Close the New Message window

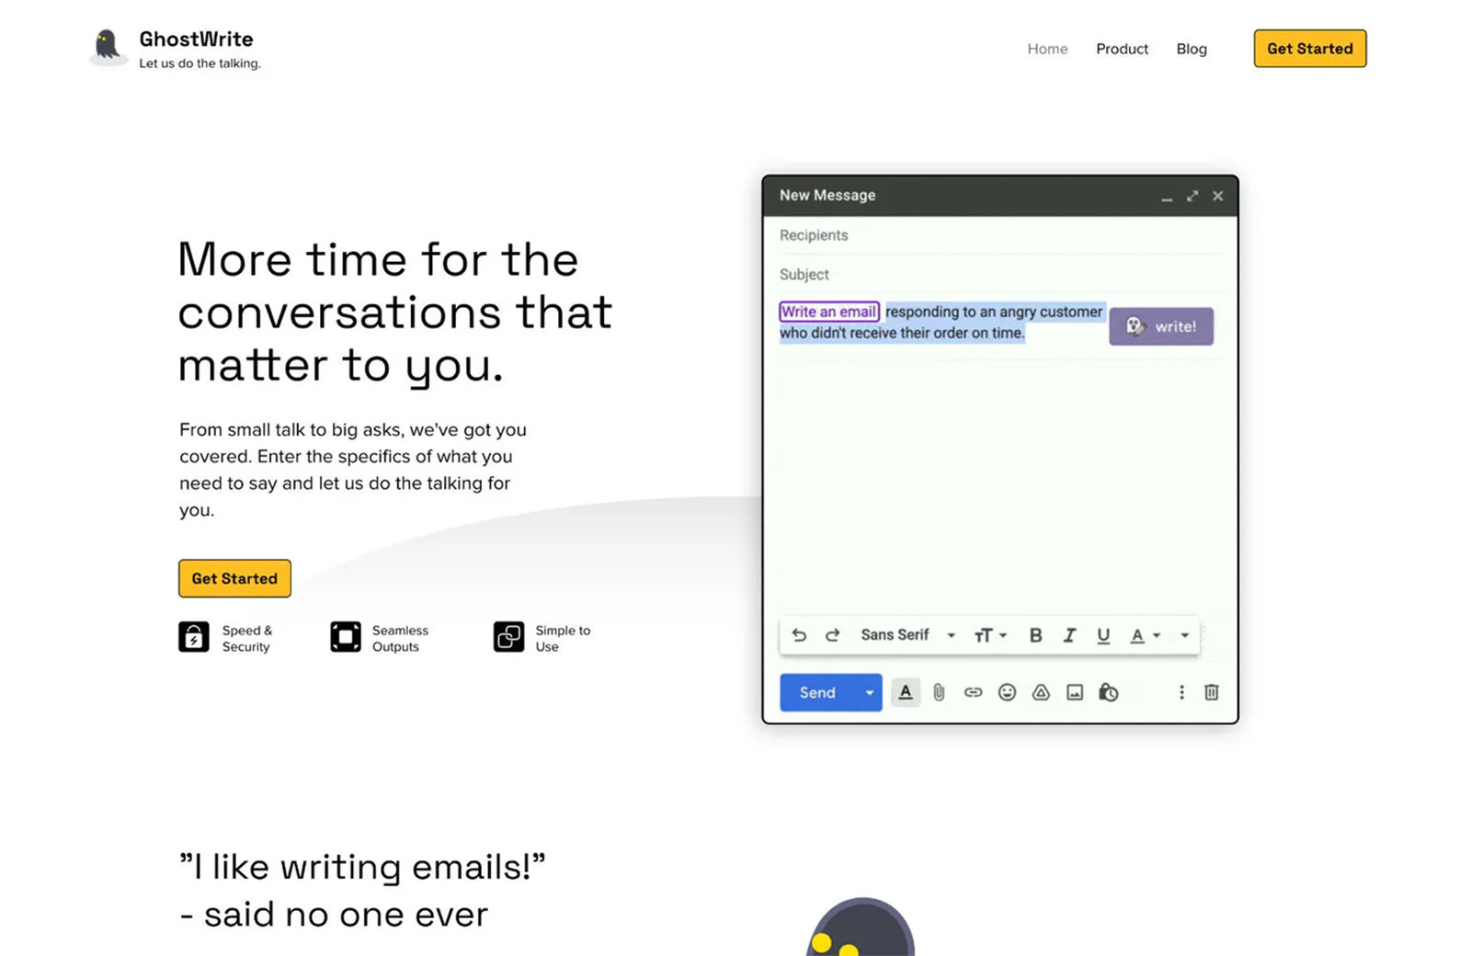[1218, 196]
